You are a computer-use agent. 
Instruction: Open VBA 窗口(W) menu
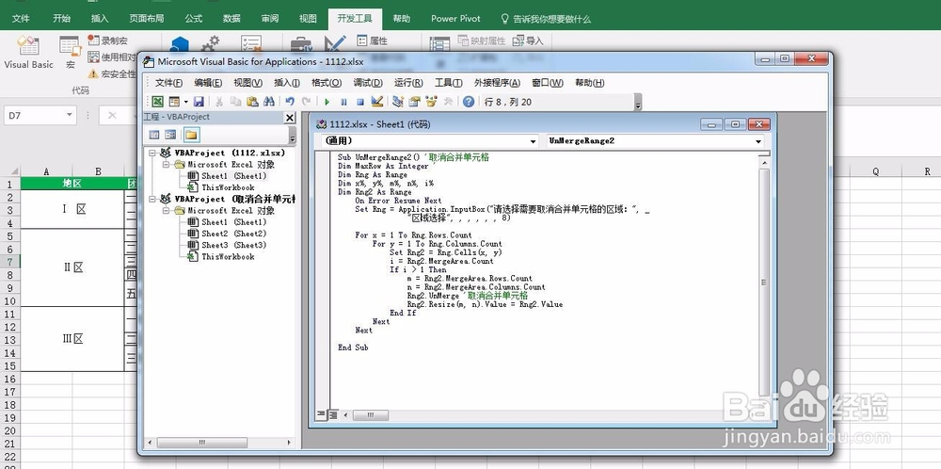(x=548, y=83)
